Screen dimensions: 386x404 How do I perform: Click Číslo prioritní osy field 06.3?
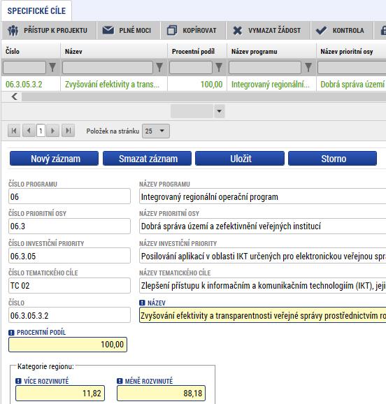click(69, 226)
